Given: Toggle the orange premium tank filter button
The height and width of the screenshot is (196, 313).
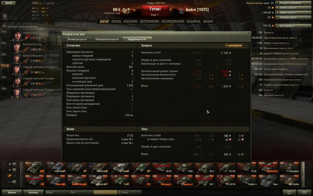Looking at the screenshot, I should [10, 176].
